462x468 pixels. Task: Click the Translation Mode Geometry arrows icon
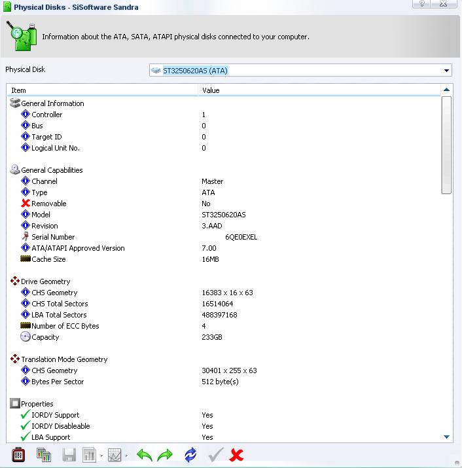[x=15, y=359]
